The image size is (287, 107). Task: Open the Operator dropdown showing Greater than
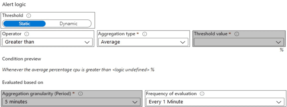pos(47,42)
